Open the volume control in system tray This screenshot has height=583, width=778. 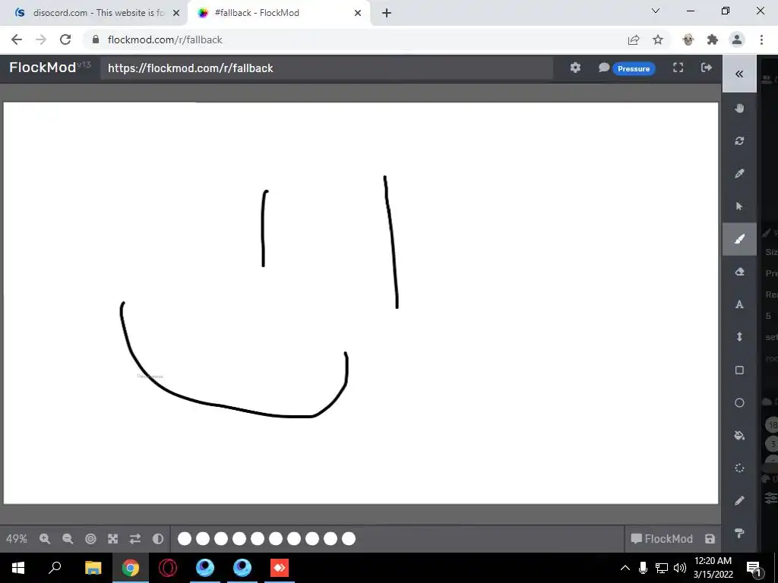click(x=680, y=568)
